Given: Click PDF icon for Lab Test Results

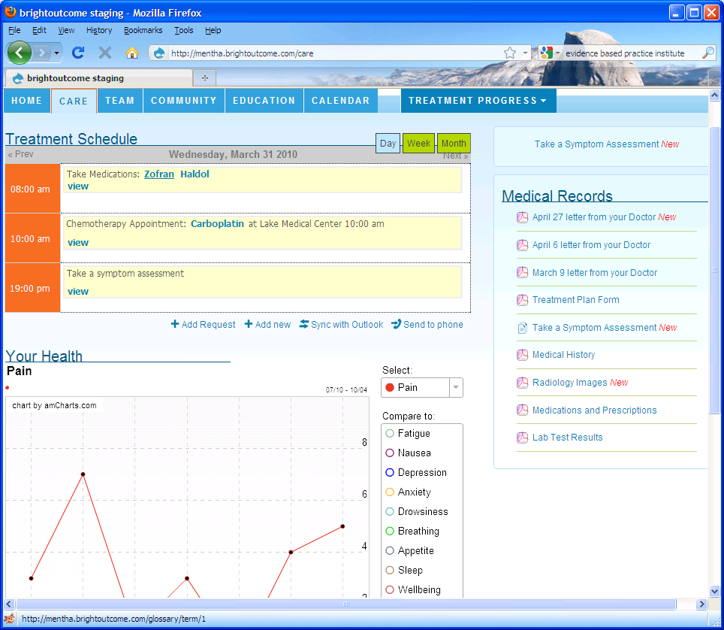Looking at the screenshot, I should point(522,438).
